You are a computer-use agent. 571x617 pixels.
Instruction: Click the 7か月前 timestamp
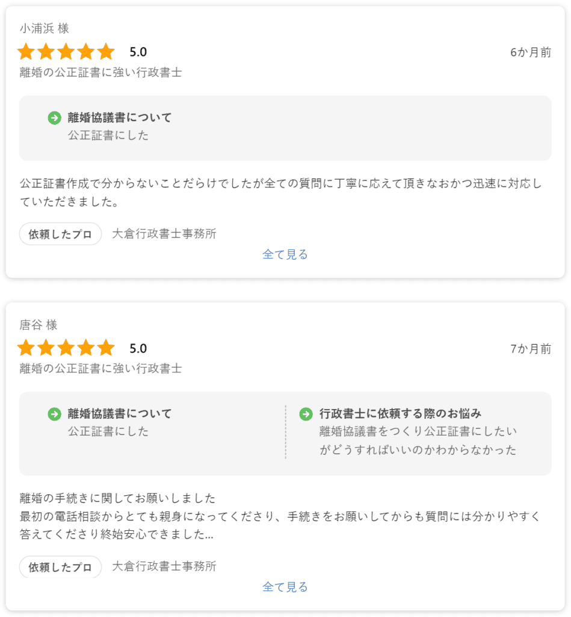click(x=531, y=349)
